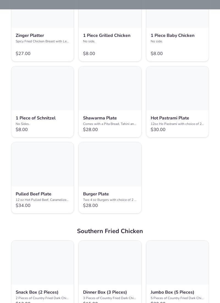Open Hot Pastrami Plate image
This screenshot has width=220, height=303.
177,88
